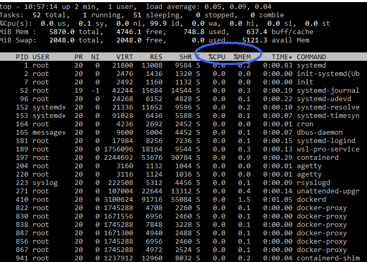The image size is (367, 262).
Task: Click the 5870.0 total memory value
Action: [x=62, y=32]
